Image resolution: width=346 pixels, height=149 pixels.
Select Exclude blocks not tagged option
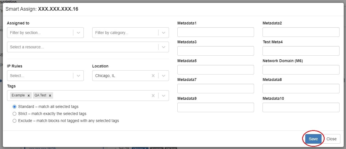(15, 121)
